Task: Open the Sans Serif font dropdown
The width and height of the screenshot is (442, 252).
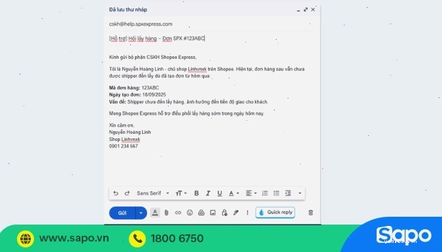Action: pyautogui.click(x=153, y=193)
